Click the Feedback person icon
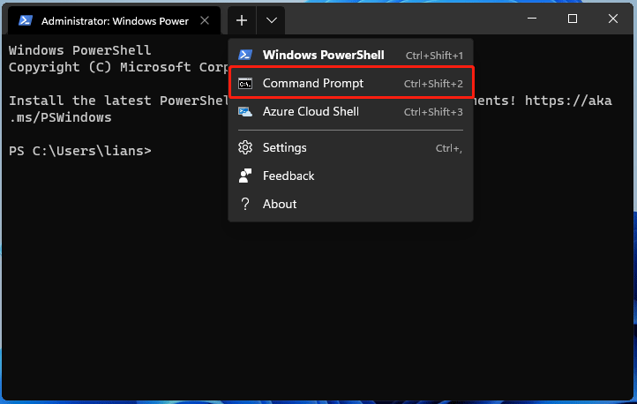Screen dimensions: 637x404 point(245,176)
